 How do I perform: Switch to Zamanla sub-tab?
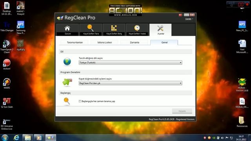[x=135, y=42]
